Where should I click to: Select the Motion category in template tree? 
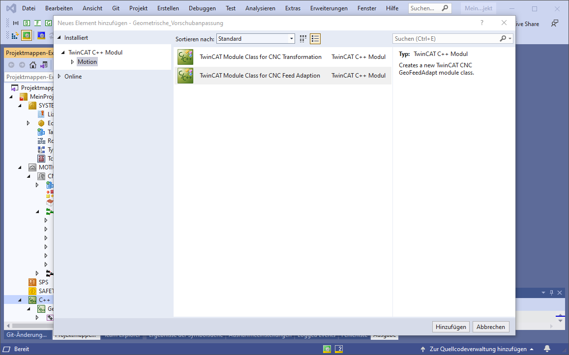click(87, 62)
